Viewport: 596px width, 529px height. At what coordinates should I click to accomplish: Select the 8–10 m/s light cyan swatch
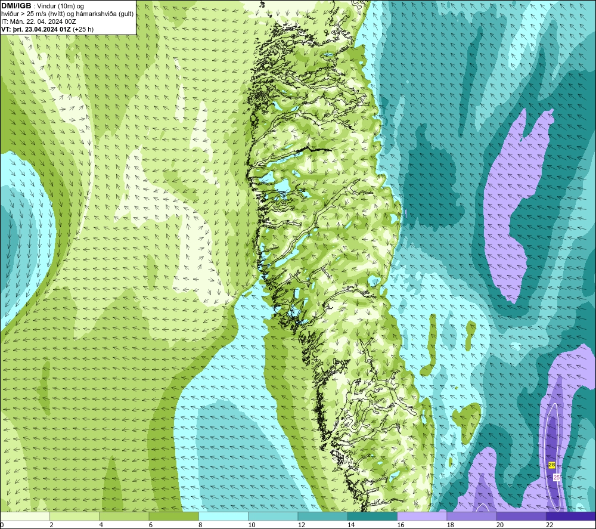[223, 516]
